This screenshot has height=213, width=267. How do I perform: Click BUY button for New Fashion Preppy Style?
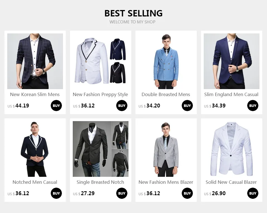pos(122,106)
